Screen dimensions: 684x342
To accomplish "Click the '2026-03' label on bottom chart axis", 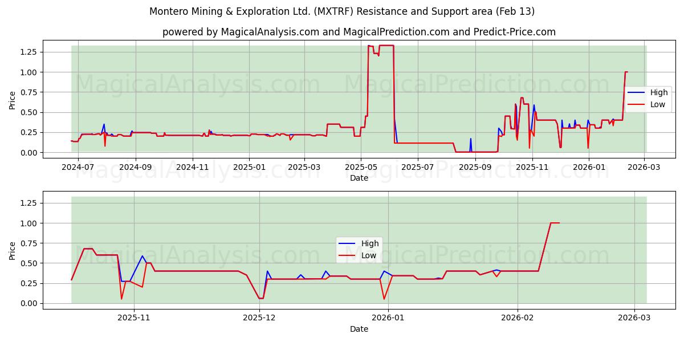I will (634, 318).
